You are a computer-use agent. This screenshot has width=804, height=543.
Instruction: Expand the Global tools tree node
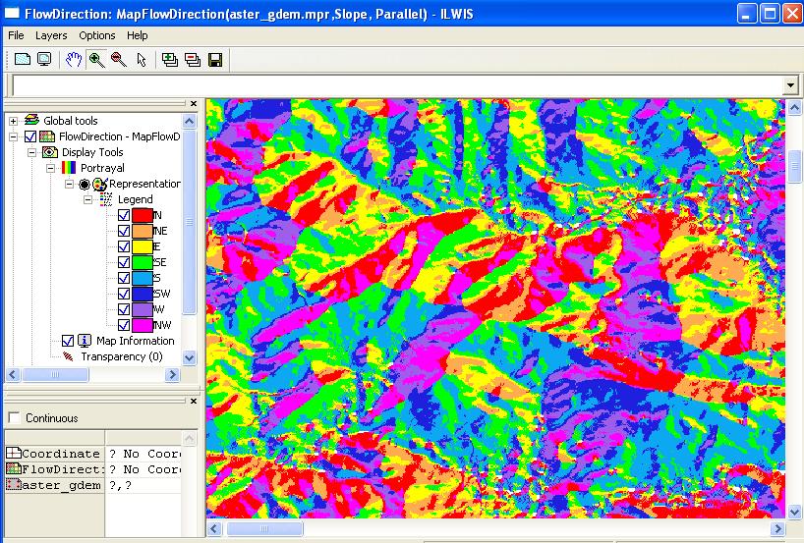[x=14, y=121]
